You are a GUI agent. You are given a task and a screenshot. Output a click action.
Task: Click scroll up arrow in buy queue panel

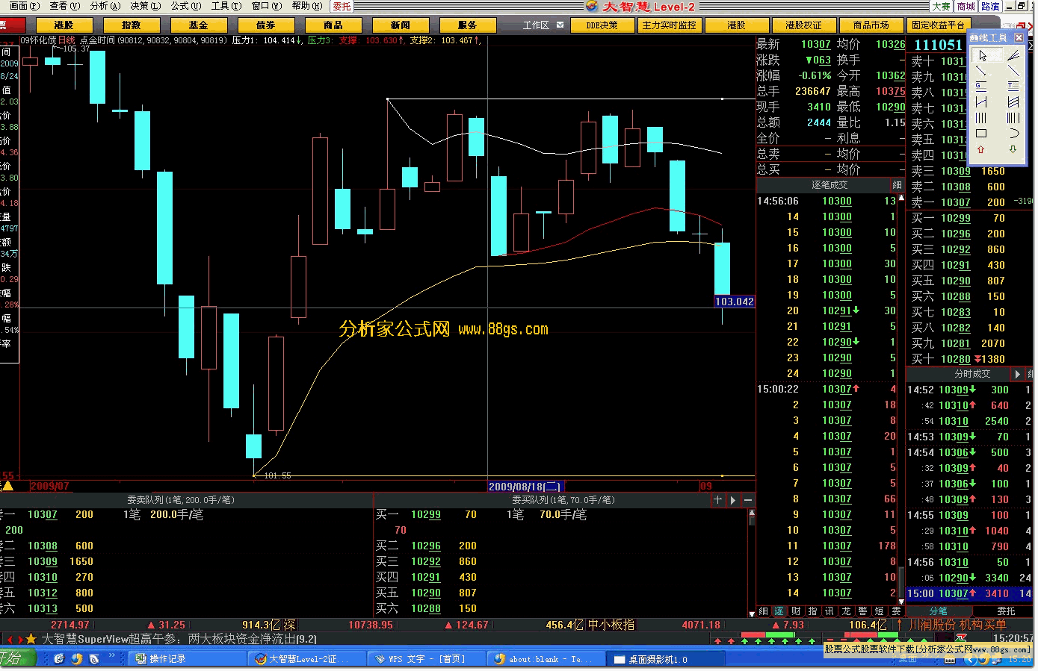pyautogui.click(x=751, y=514)
